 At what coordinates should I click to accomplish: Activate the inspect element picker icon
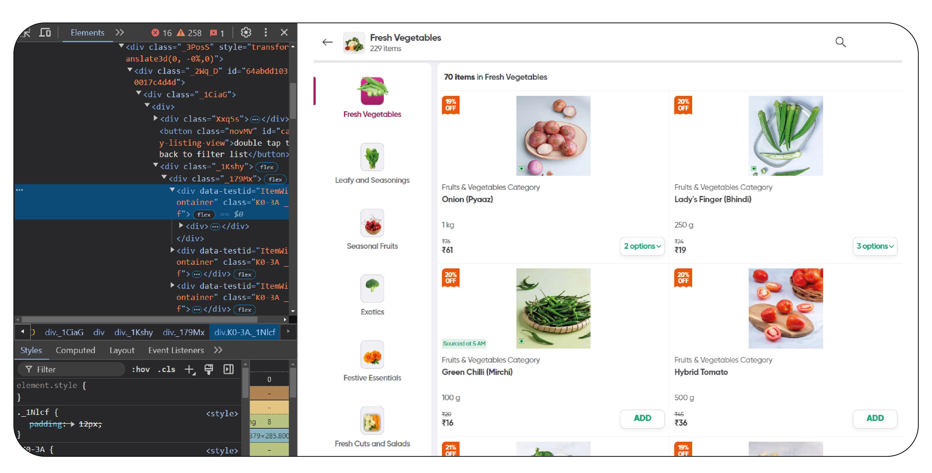click(x=26, y=32)
